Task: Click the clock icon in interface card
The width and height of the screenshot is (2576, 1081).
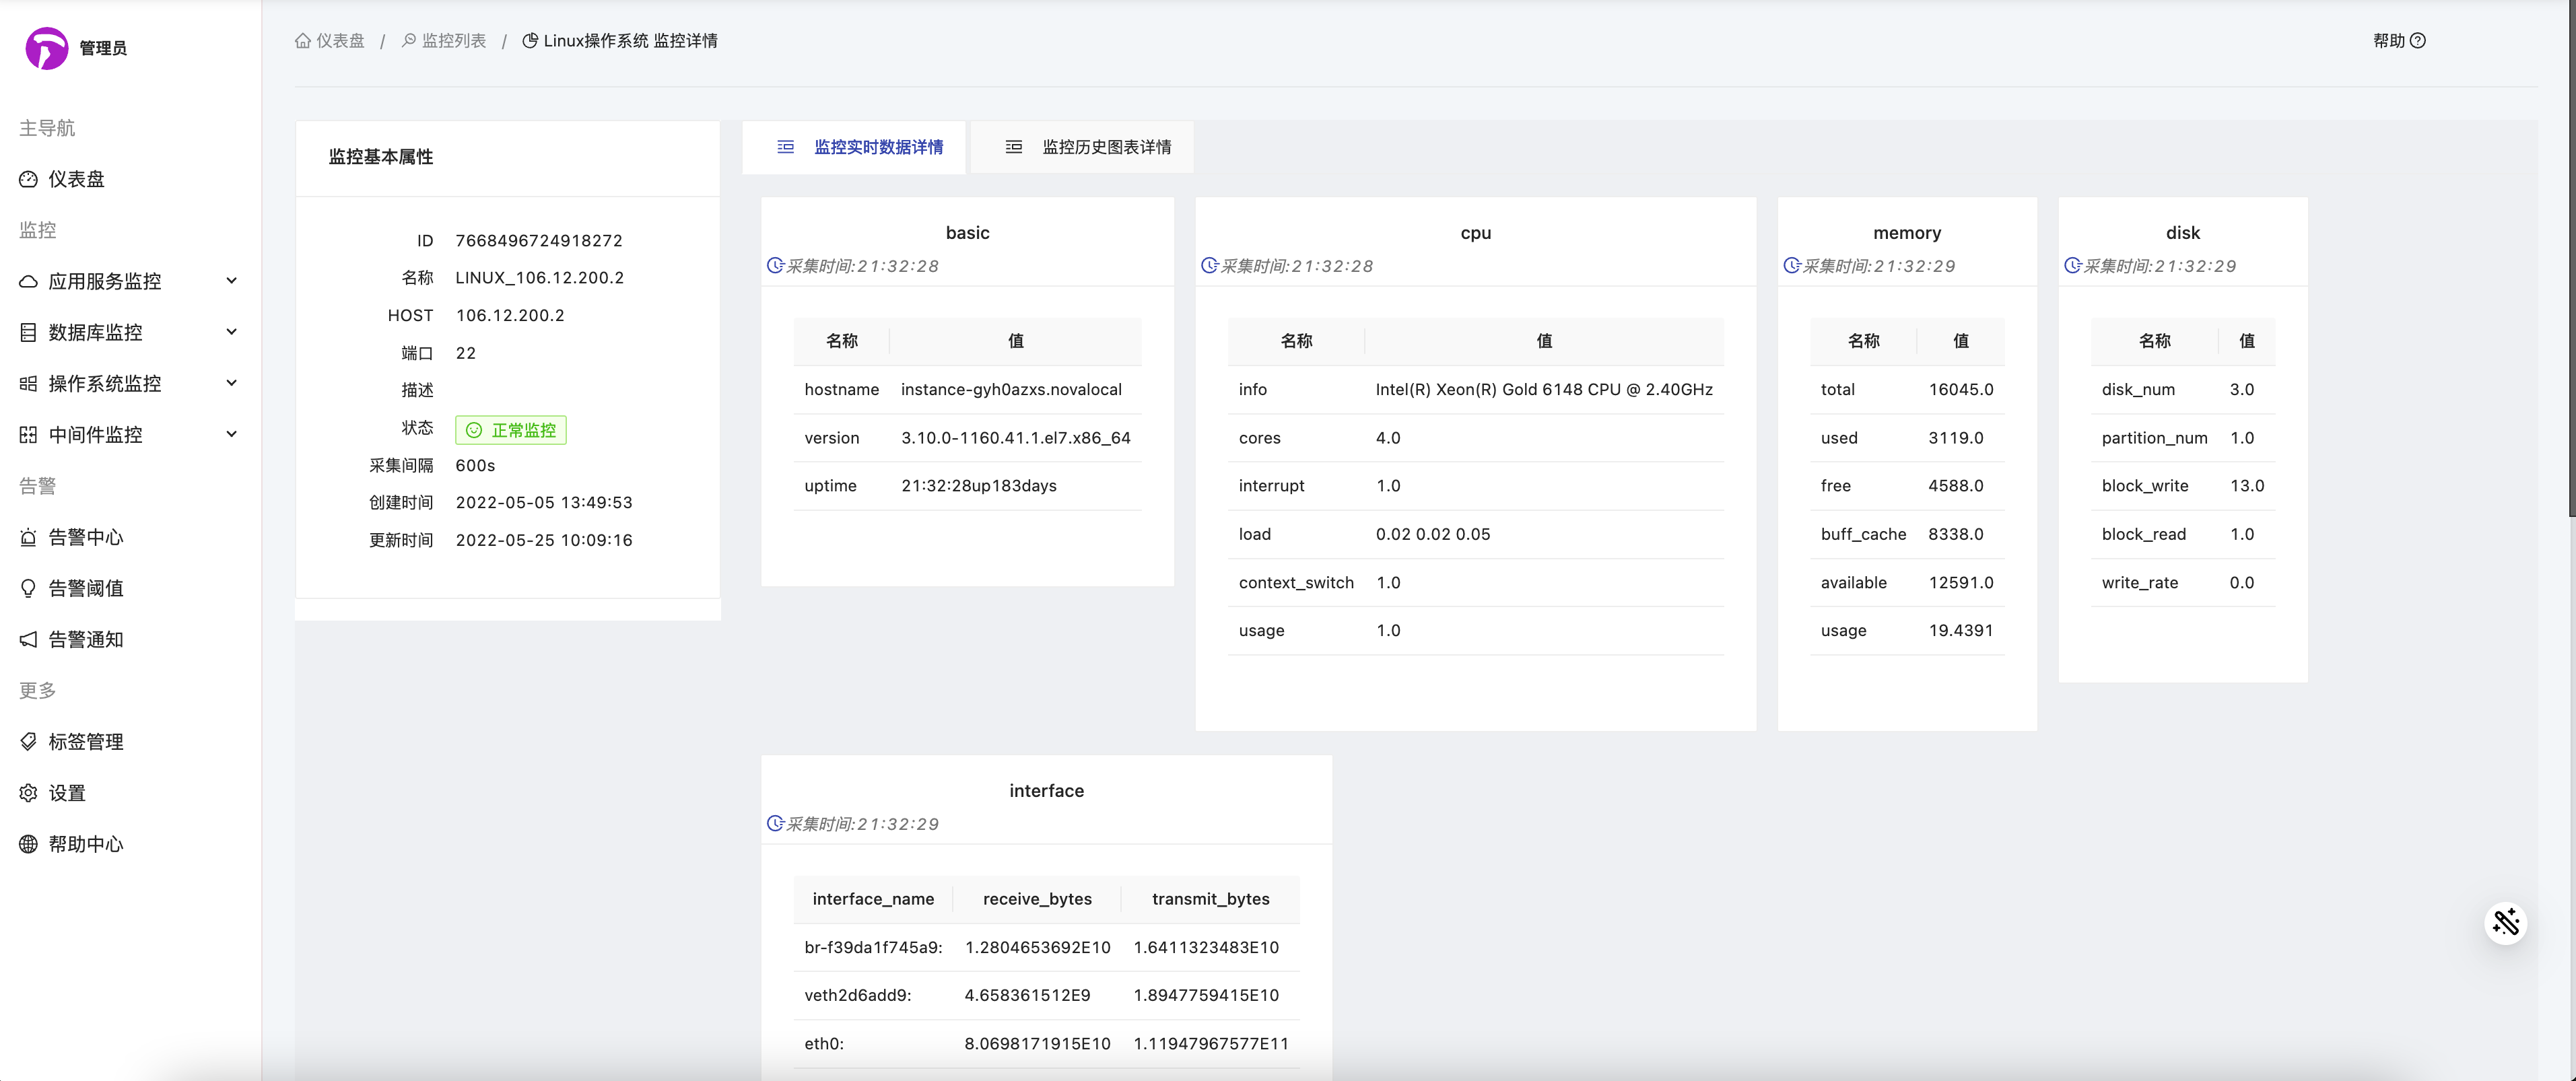Action: pos(775,824)
